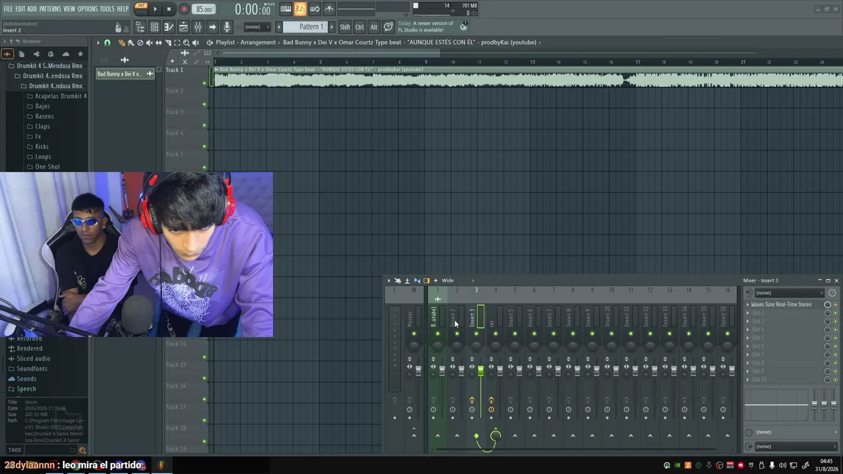Click the Ctrl modifier button

click(360, 27)
